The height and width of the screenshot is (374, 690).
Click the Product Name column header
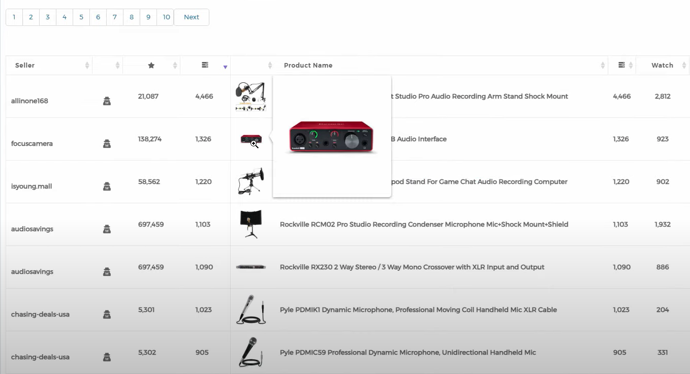tap(308, 65)
